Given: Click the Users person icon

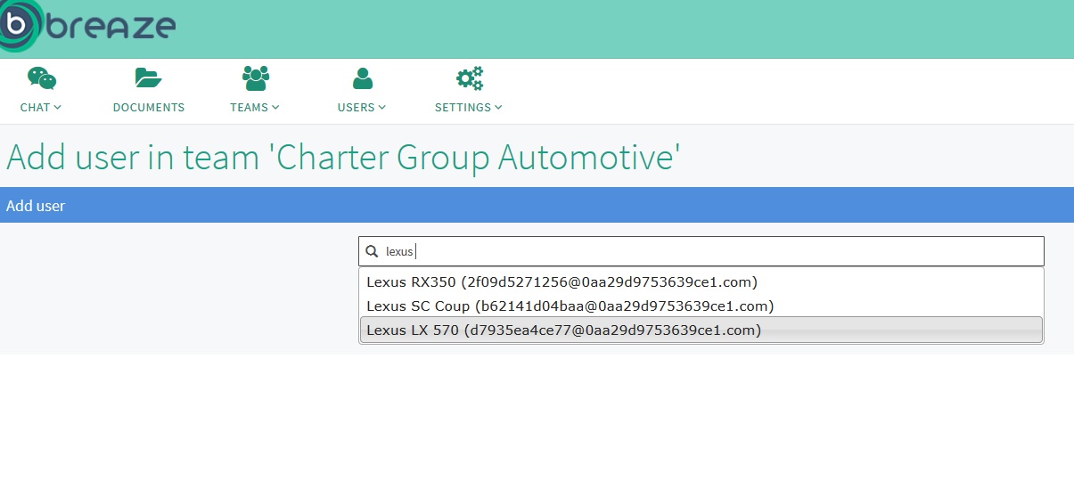Looking at the screenshot, I should click(363, 78).
